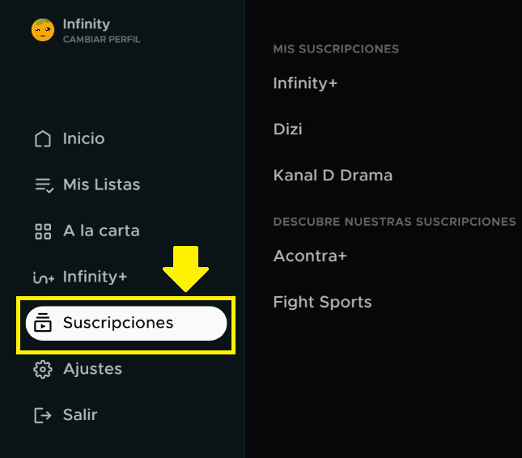Click the Infinity+ logo icon in sidebar
Screen dimensions: 522x458
click(x=44, y=278)
